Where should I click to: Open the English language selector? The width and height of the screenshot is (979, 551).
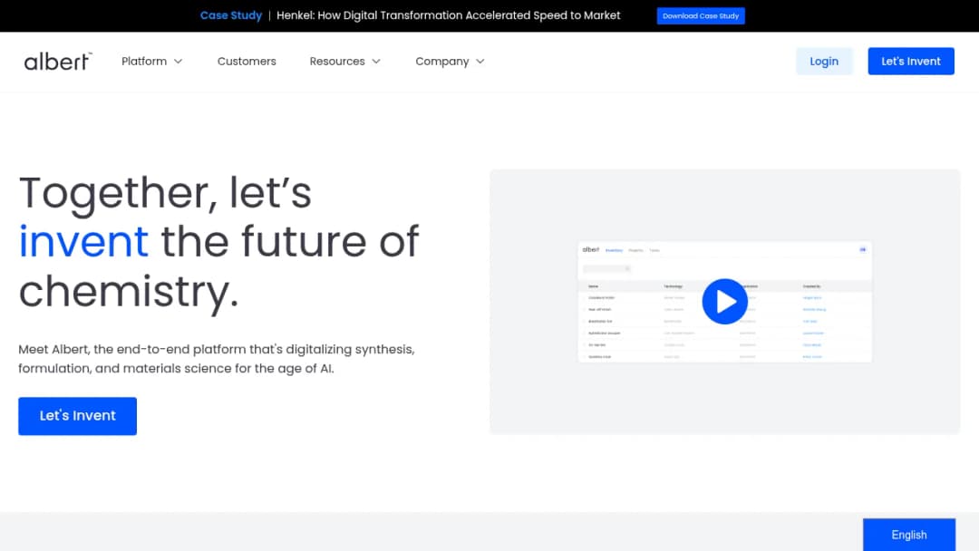909,535
